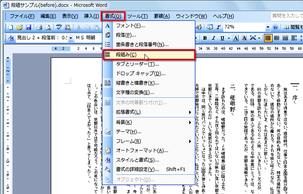This screenshot has height=194, width=303.
Task: Choose フォント(F)... menu entry
Action: 149,26
